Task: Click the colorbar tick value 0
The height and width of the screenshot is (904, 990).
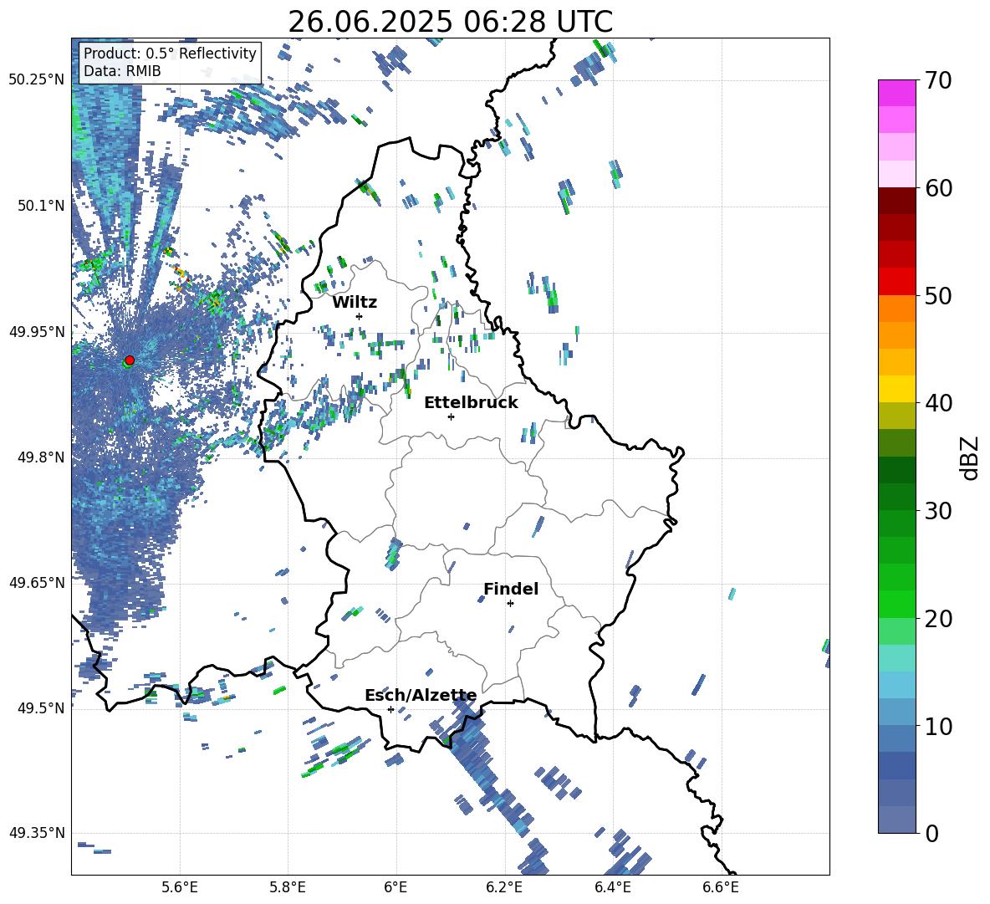Action: click(x=931, y=833)
